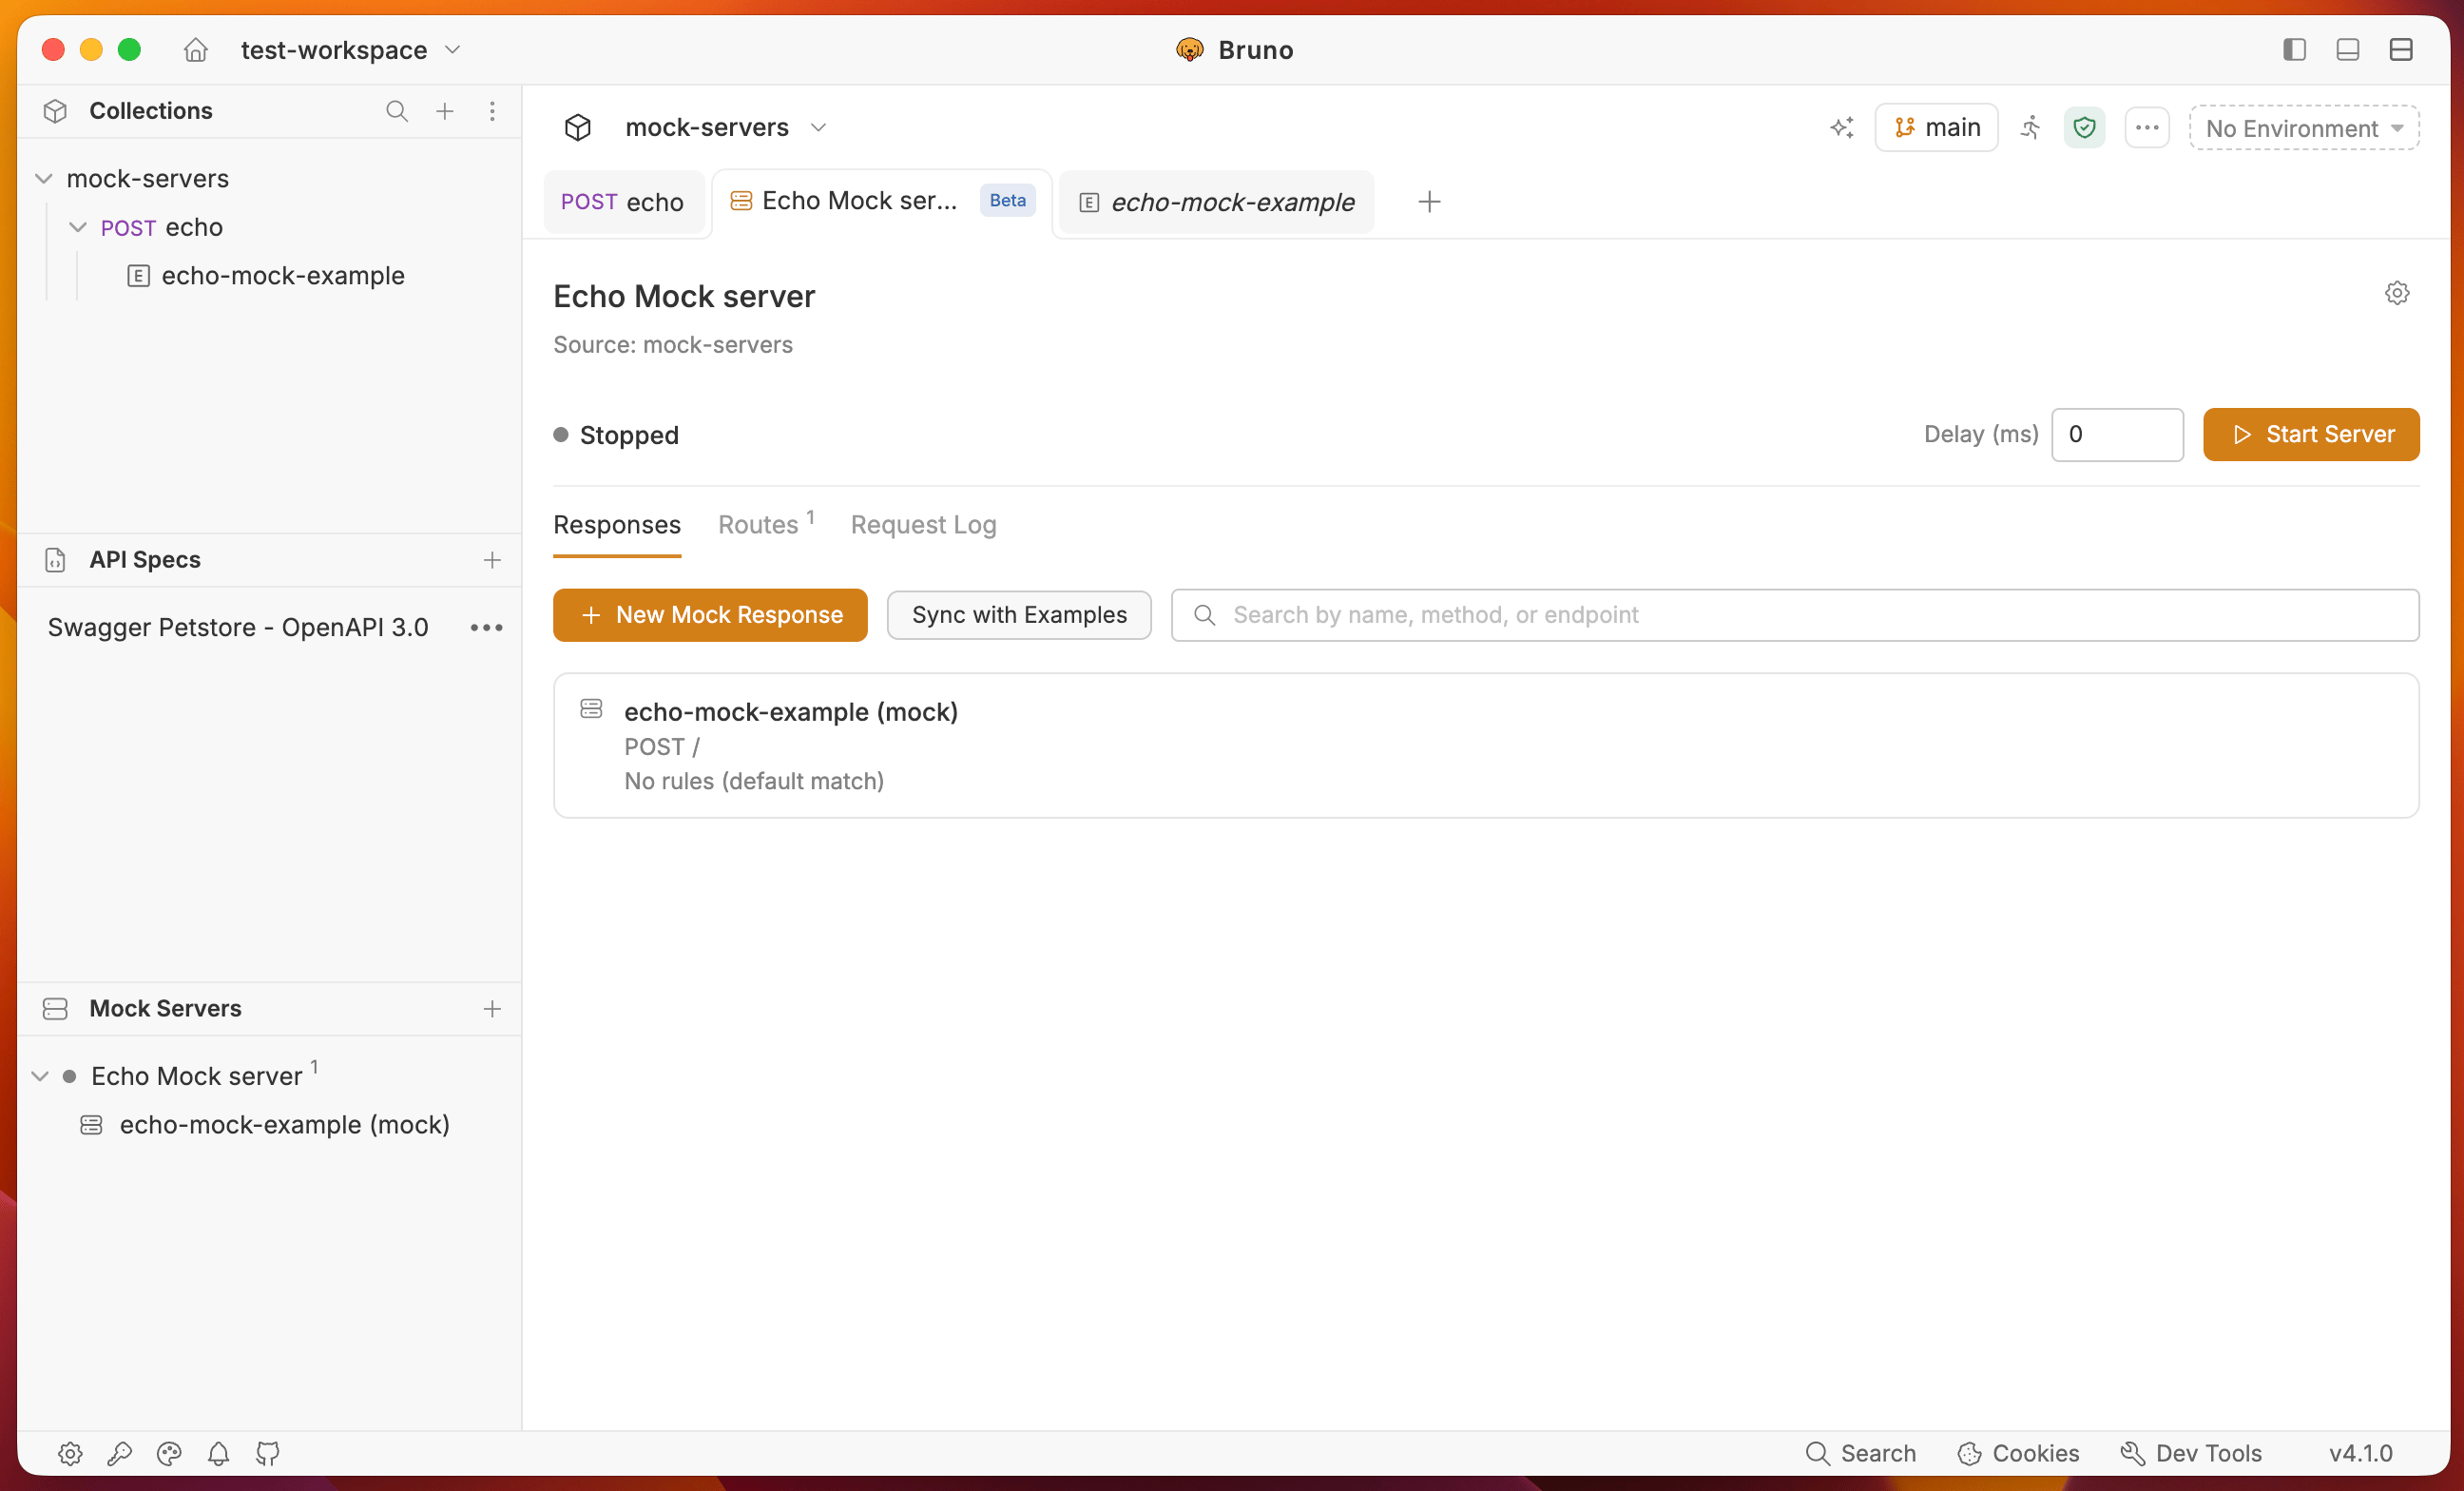Toggle the left sidebar layout icon
The width and height of the screenshot is (2464, 1491).
[2294, 49]
